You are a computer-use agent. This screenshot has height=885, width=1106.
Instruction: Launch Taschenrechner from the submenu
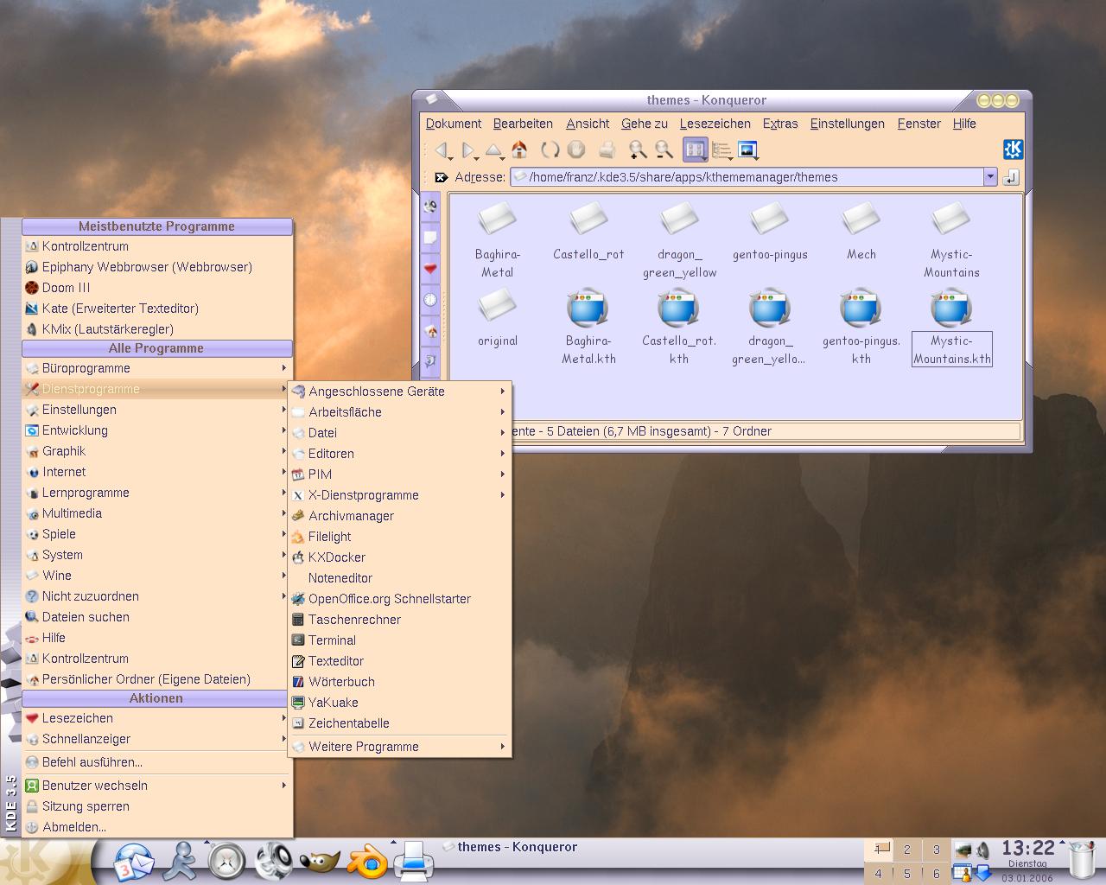pos(399,620)
